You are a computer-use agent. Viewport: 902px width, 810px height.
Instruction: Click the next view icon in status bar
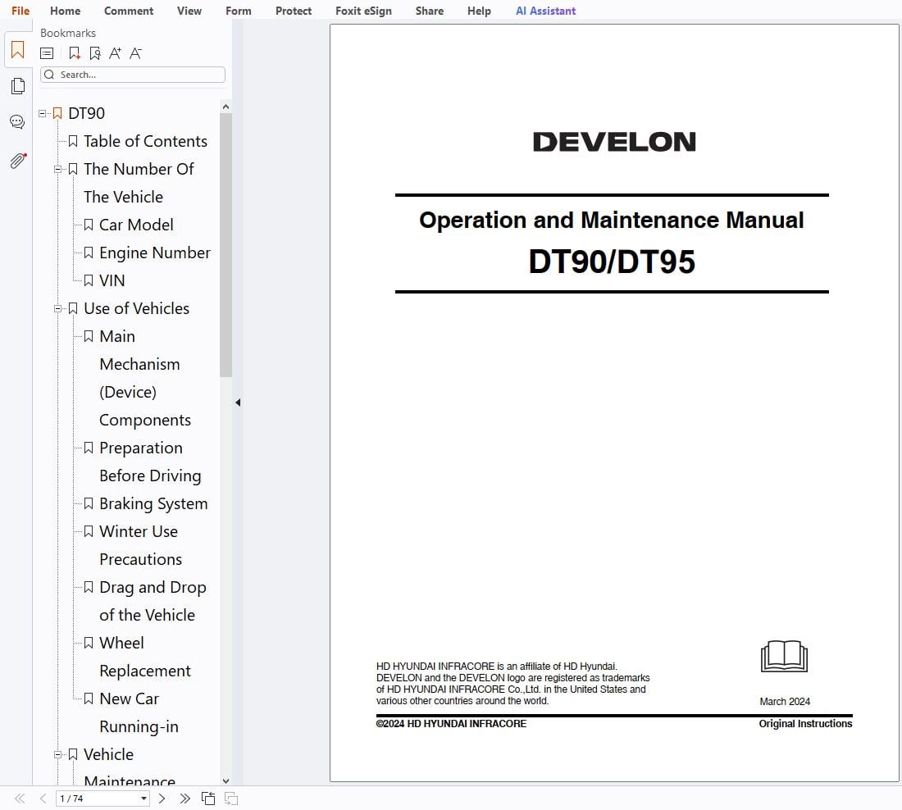(x=231, y=799)
